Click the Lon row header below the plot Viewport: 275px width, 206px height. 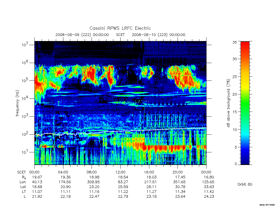23,182
